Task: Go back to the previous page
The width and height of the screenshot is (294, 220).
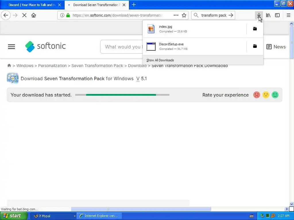Action: [6, 15]
